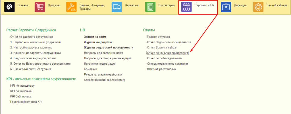
Task: Open Отчет по зарплате сотрудников
Action: (x=32, y=37)
